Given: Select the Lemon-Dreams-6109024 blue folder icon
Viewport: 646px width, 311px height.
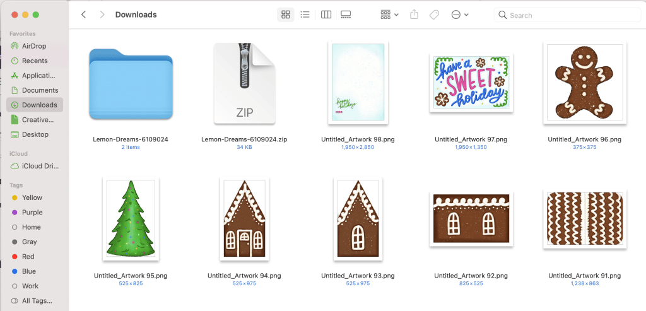Looking at the screenshot, I should point(131,84).
